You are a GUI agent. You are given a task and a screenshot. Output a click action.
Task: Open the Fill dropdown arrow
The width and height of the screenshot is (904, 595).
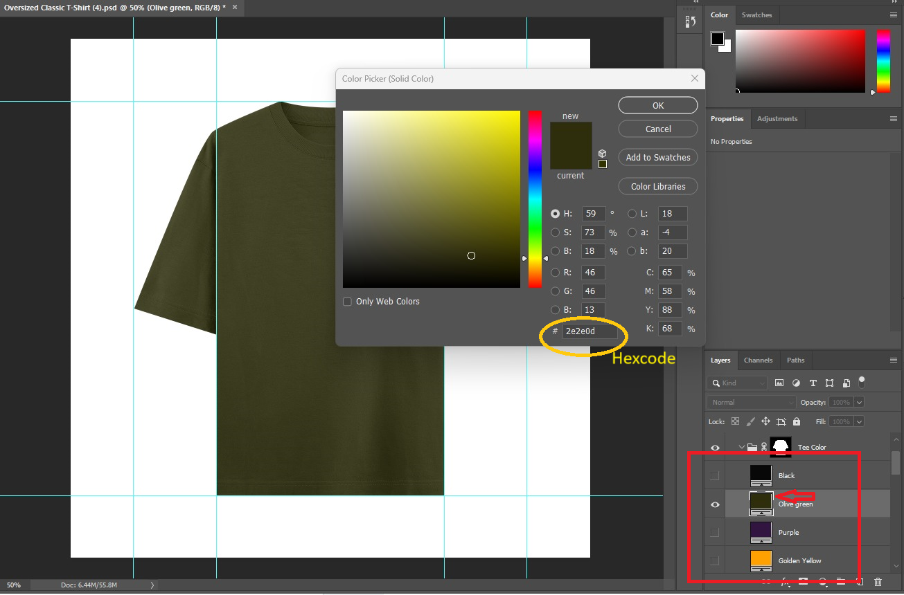(x=860, y=421)
